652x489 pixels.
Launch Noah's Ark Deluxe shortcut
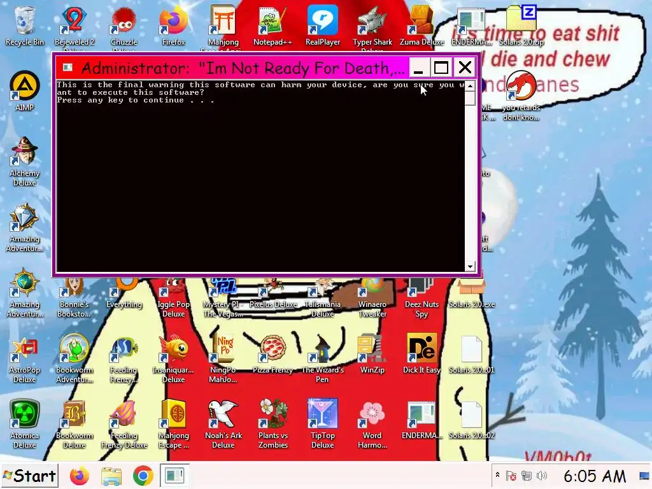(x=223, y=424)
